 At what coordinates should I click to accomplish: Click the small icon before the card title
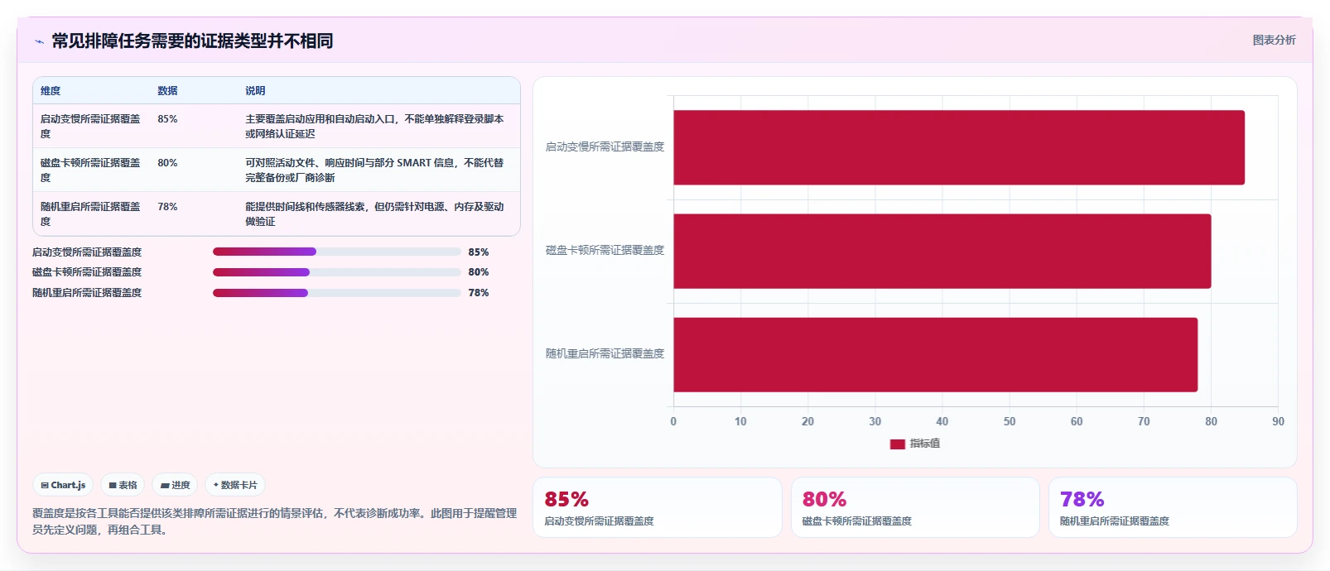39,41
